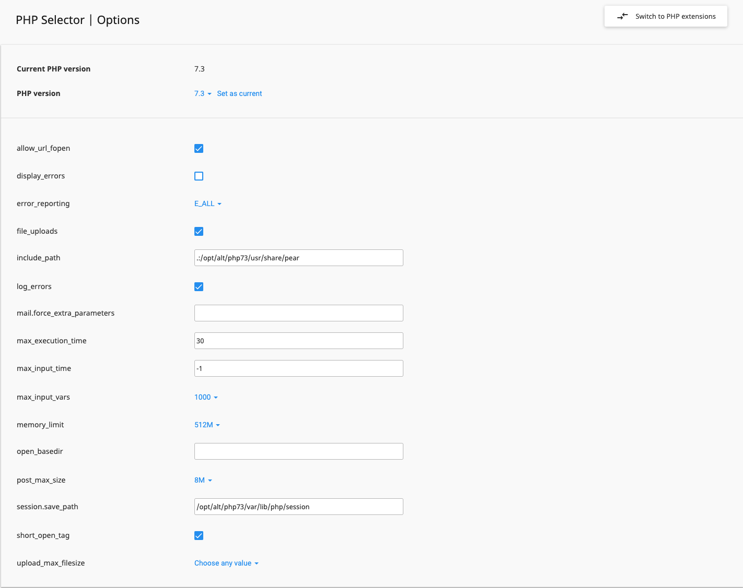
Task: Click the allow_url_fopen label
Action: coord(43,148)
